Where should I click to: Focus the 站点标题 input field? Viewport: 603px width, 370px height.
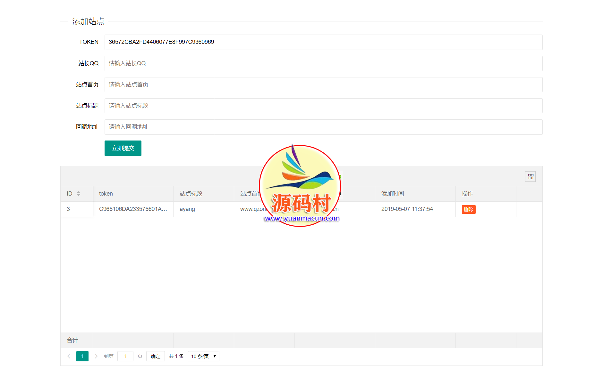click(x=323, y=106)
